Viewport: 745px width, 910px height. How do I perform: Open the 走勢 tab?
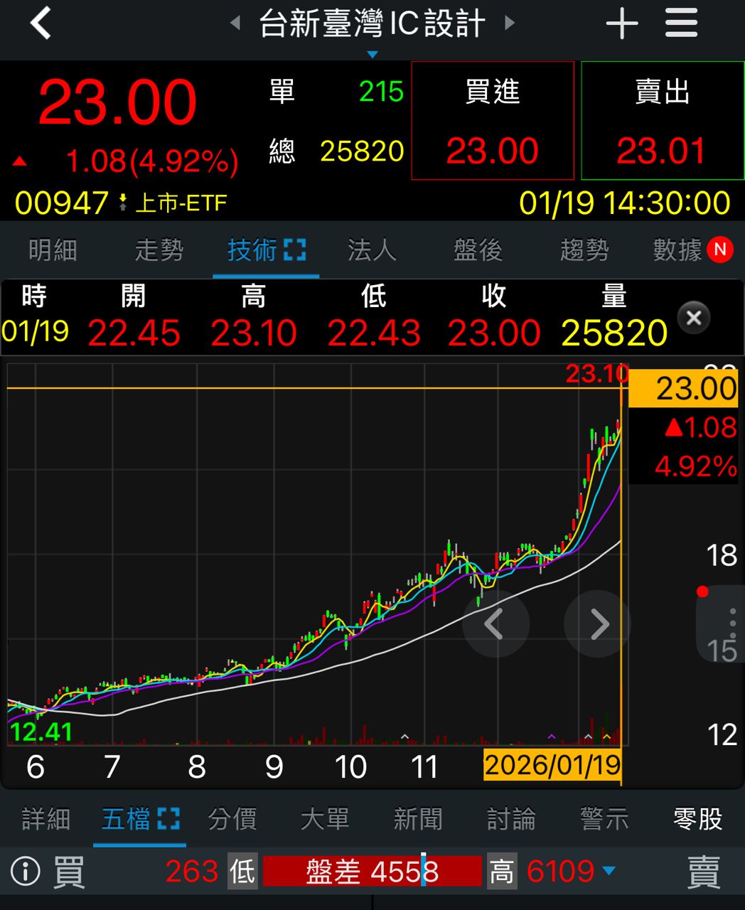point(159,250)
